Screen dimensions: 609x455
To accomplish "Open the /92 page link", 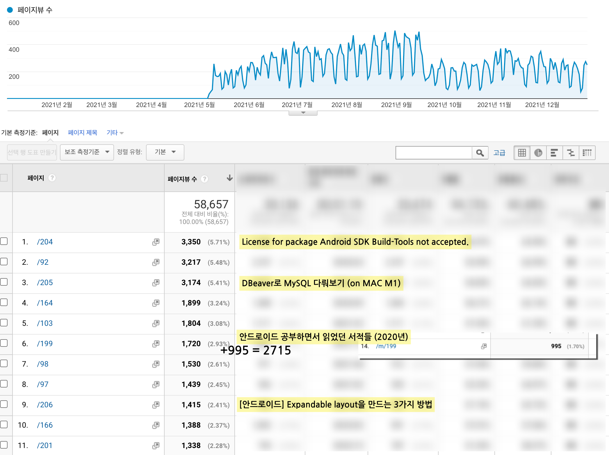I will tap(43, 262).
